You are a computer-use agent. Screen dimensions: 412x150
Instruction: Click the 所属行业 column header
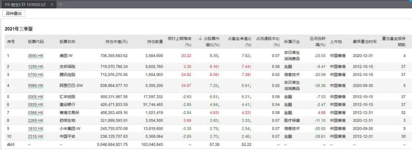point(292,42)
